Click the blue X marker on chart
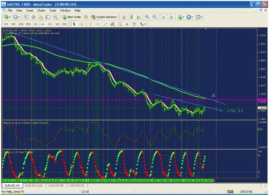Screen dimensions: 269x195 pyautogui.click(x=213, y=95)
